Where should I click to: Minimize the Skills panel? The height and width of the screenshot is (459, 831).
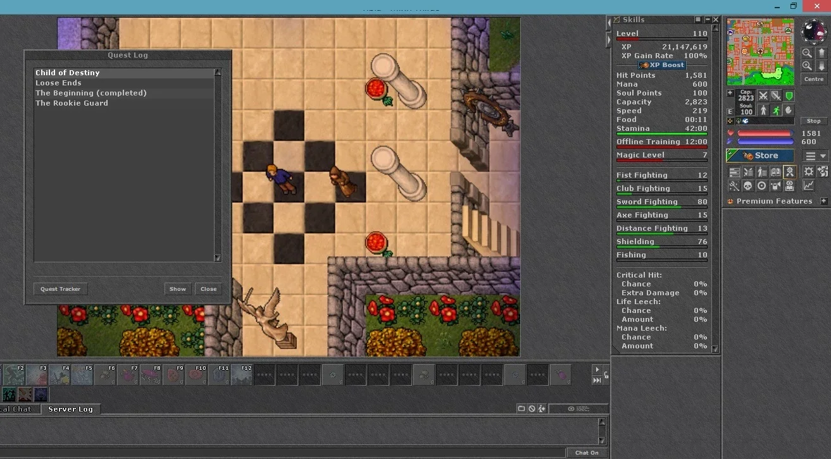click(x=708, y=20)
